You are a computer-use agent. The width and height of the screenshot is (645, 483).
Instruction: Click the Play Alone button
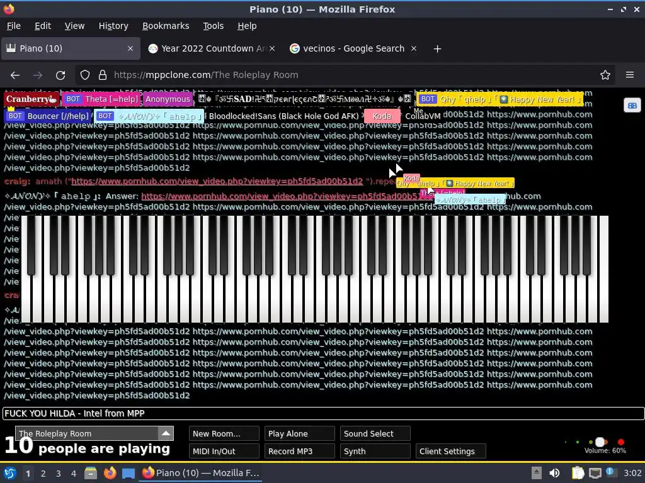(299, 434)
